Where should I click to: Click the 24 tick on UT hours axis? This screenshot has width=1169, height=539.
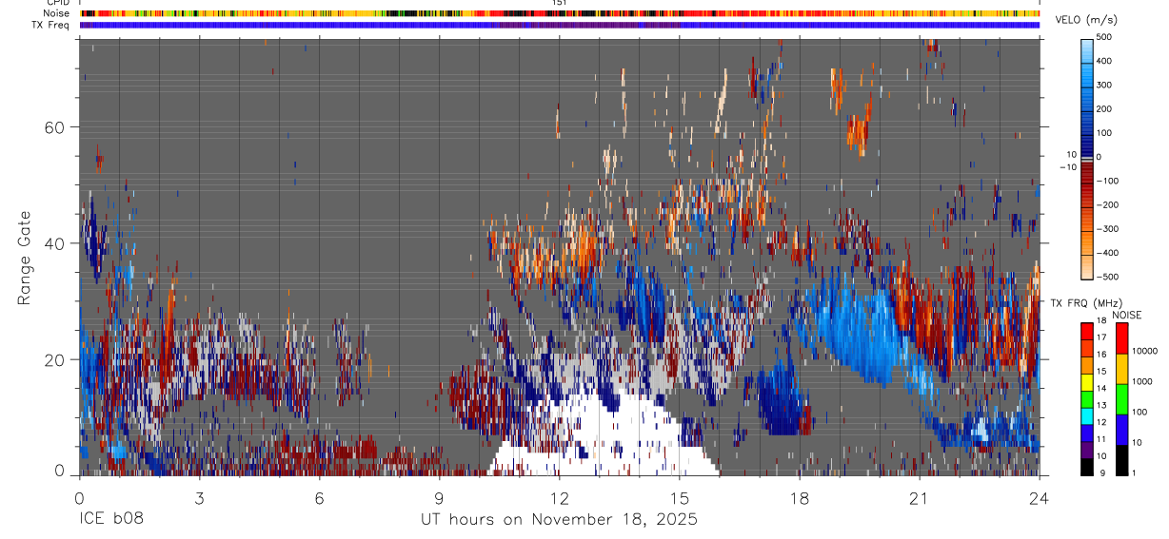coord(1040,497)
